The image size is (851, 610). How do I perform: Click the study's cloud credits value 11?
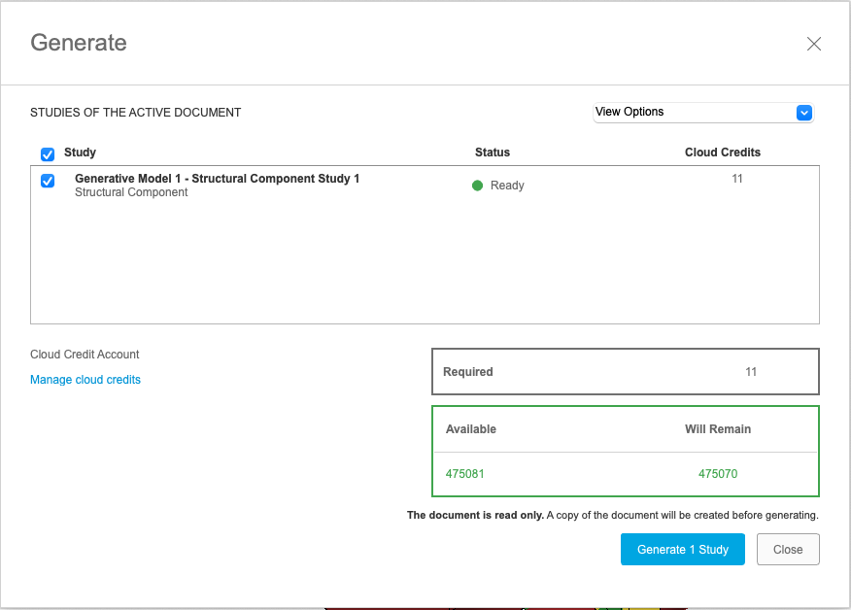(x=737, y=179)
